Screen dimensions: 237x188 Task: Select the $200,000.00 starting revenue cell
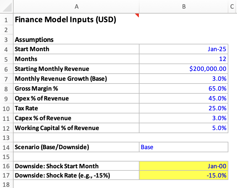(x=184, y=69)
